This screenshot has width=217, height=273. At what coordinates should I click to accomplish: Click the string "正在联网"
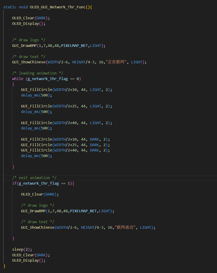(x=116, y=62)
